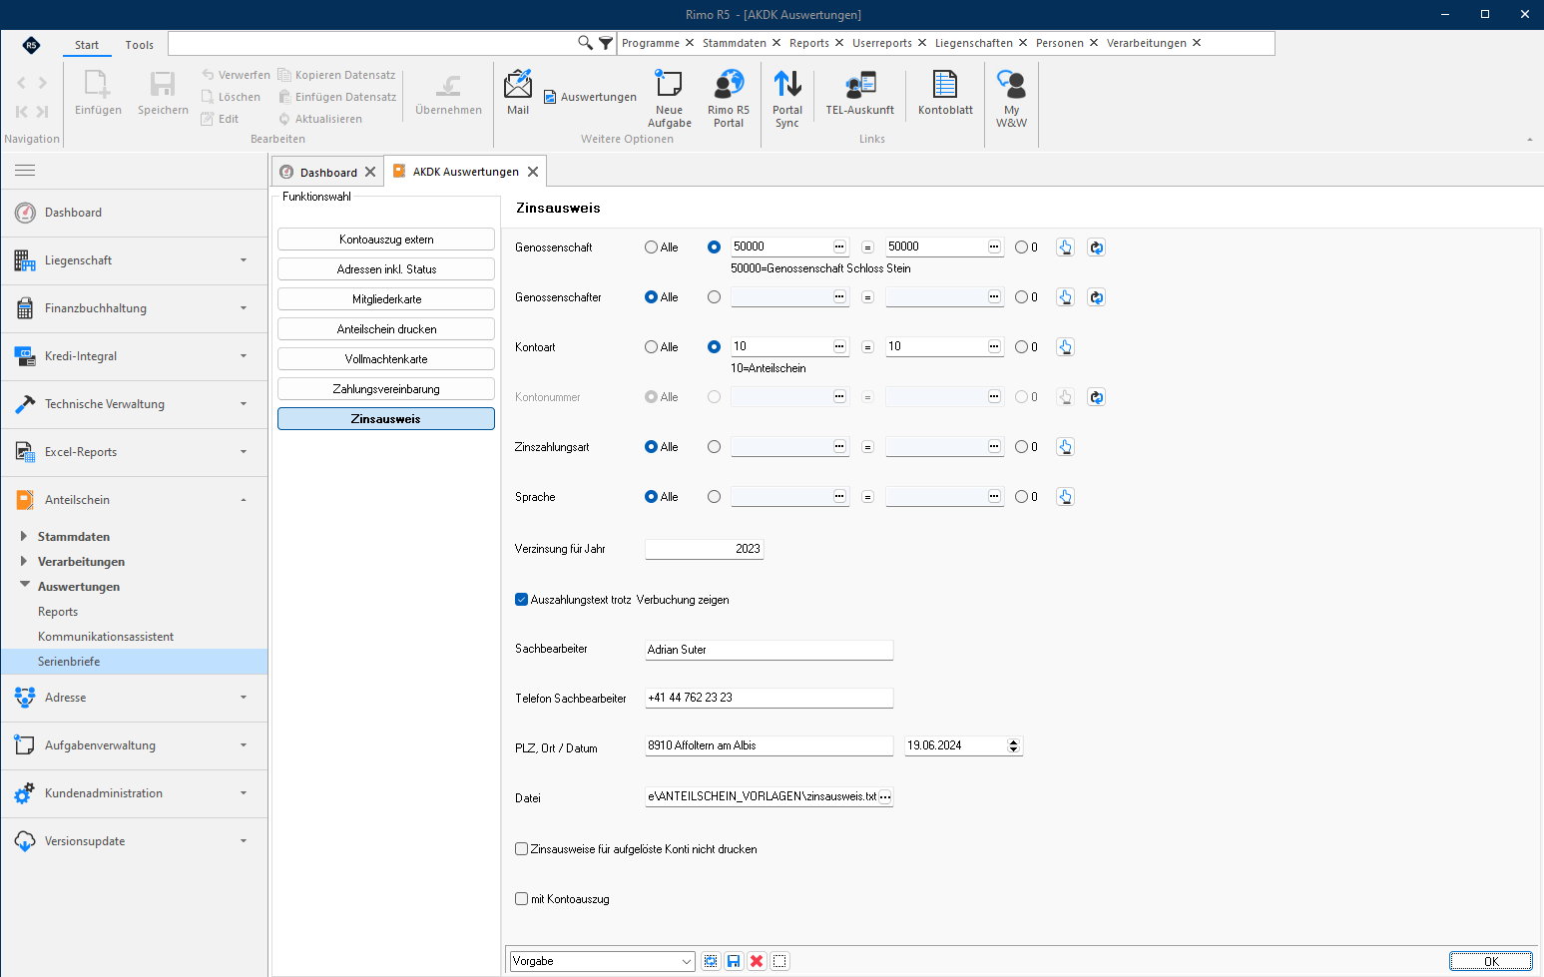Click the red X delete icon beside Vorgabe

click(x=757, y=961)
